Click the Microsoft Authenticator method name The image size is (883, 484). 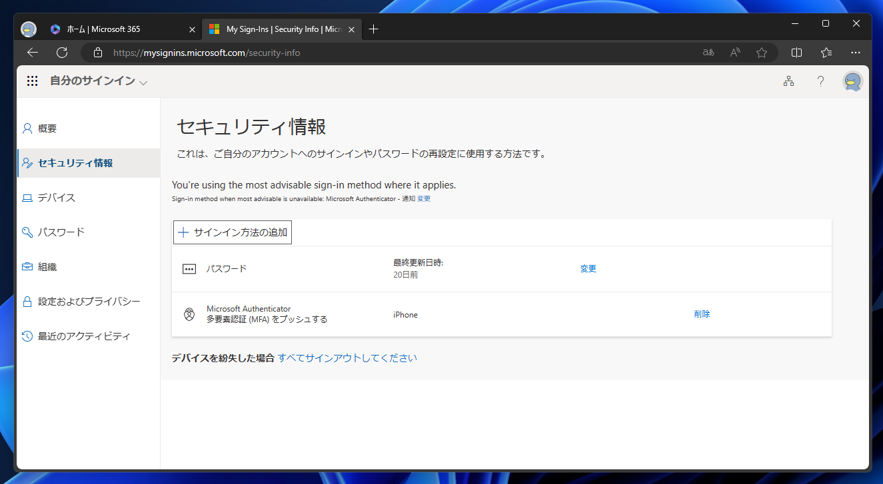[x=249, y=309]
